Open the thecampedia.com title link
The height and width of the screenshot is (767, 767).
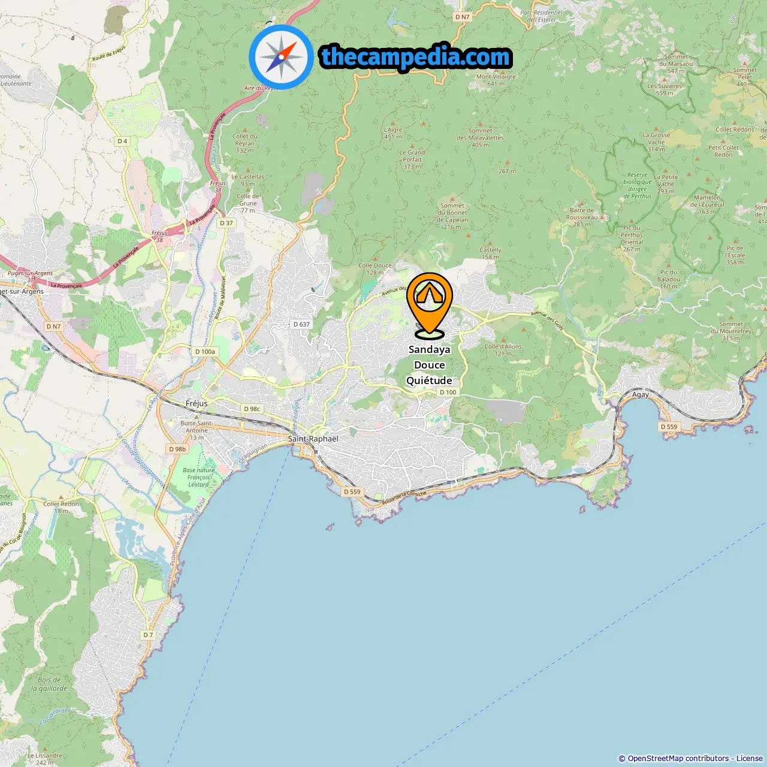(x=416, y=57)
